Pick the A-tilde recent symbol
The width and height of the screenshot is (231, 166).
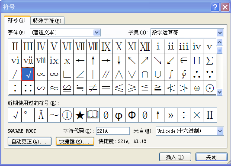(x=41, y=115)
